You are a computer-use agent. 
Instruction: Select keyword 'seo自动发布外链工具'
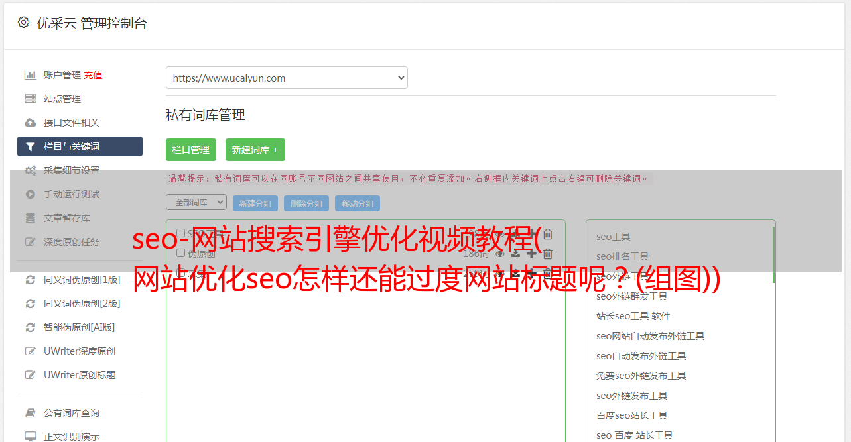[x=641, y=356]
